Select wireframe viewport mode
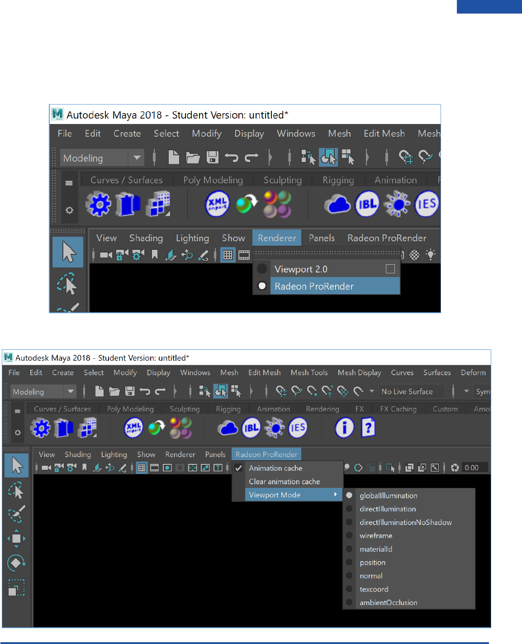Image resolution: width=522 pixels, height=644 pixels. [x=409, y=535]
